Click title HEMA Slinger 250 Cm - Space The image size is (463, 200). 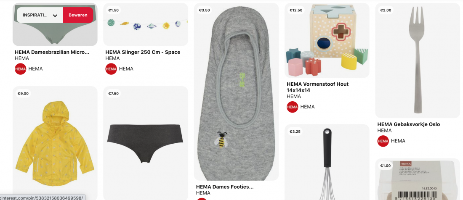point(143,52)
